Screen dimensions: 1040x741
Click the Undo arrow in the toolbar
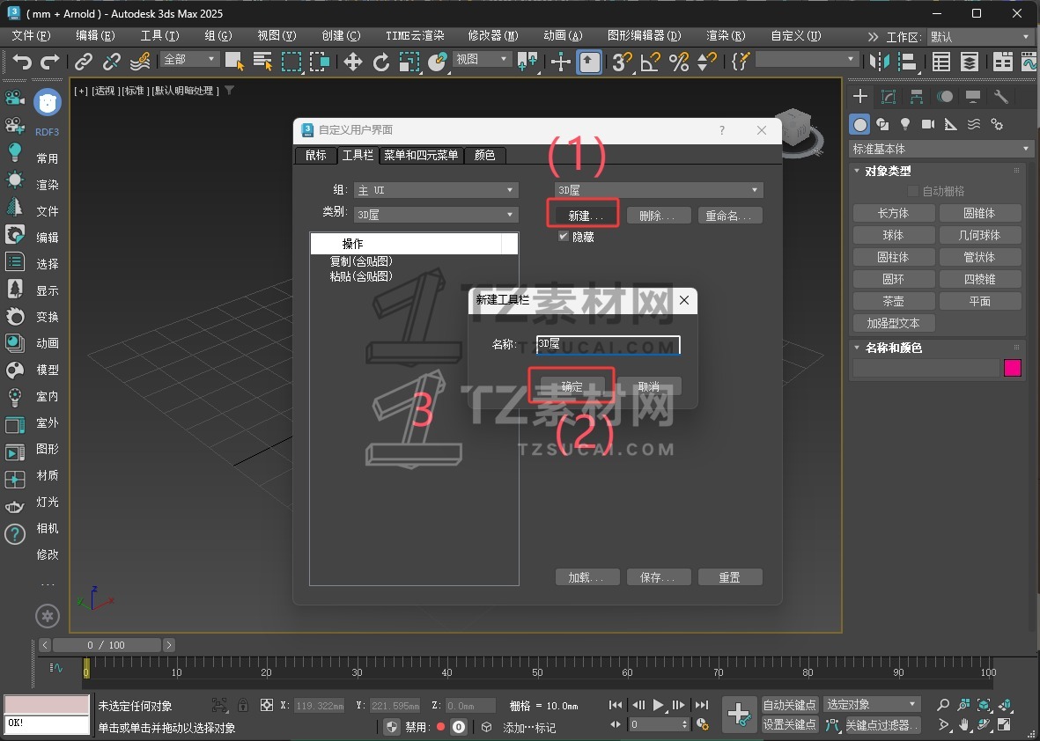(22, 61)
